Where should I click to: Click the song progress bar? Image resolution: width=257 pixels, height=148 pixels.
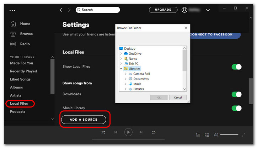(x=128, y=139)
